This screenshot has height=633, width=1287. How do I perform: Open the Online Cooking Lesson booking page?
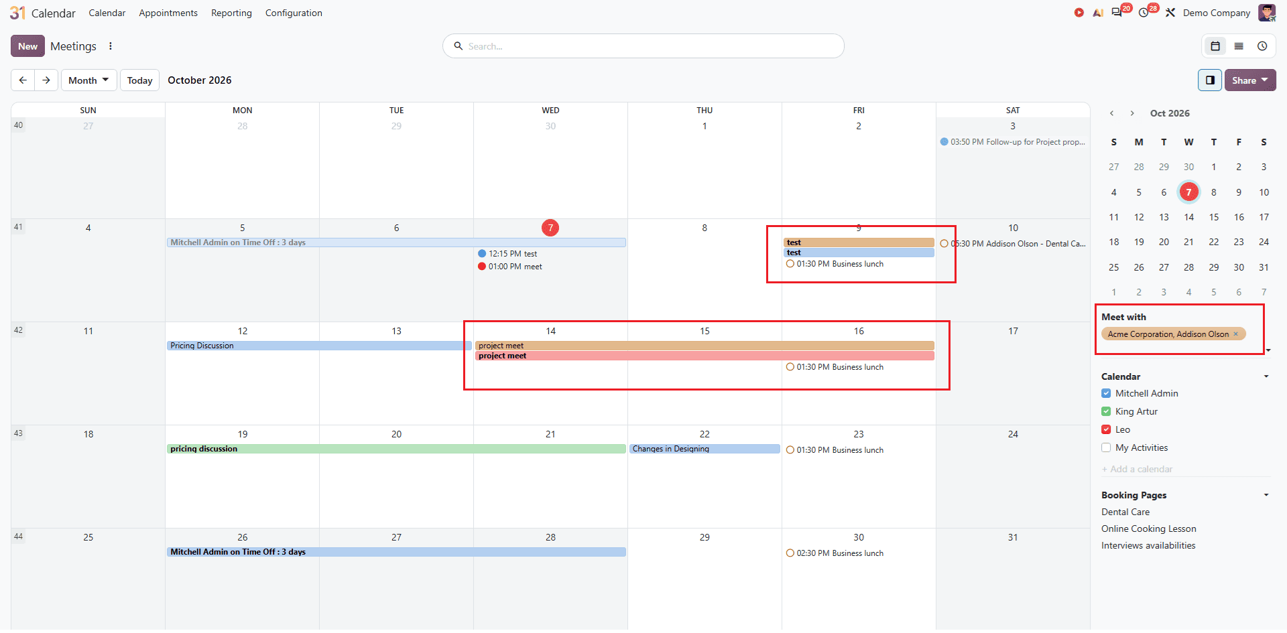coord(1149,529)
